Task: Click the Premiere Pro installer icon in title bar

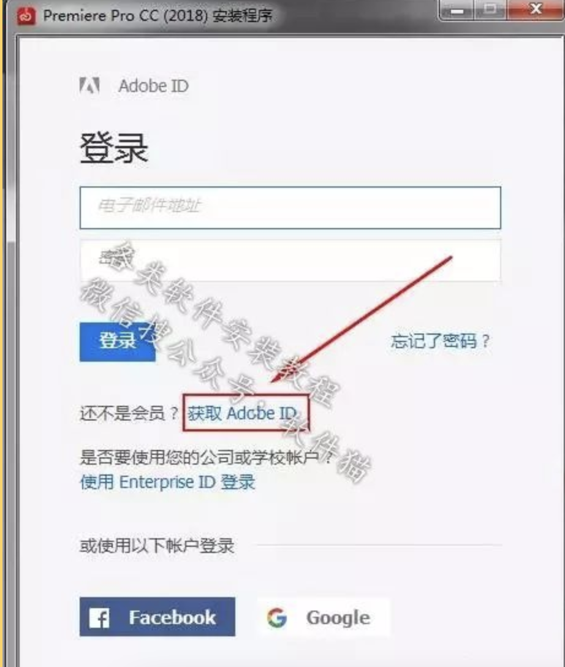Action: (x=26, y=16)
